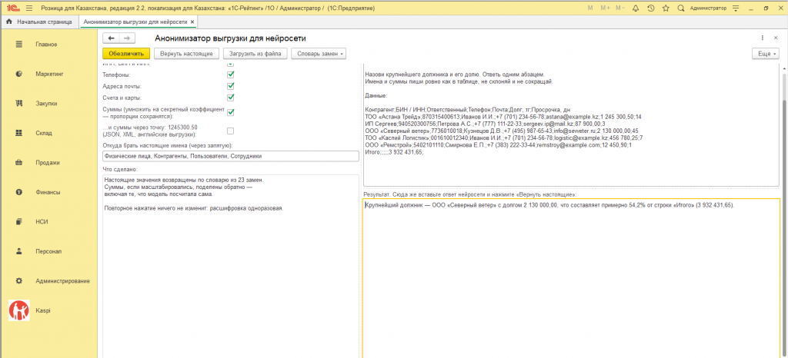Screen dimensions: 788x358
Task: Click the Закупки cart icon
Action: [x=19, y=103]
